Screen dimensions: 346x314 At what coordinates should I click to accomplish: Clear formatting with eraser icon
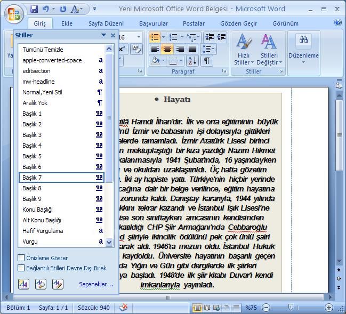click(136, 49)
